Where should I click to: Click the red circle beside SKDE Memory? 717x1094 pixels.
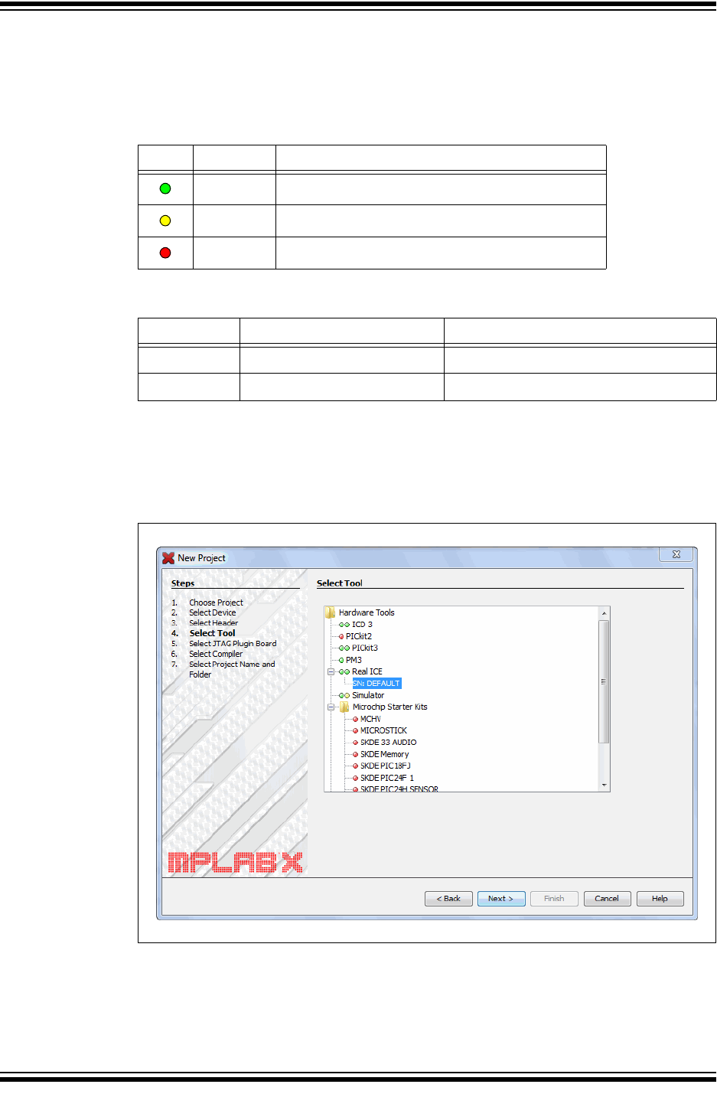pyautogui.click(x=355, y=754)
